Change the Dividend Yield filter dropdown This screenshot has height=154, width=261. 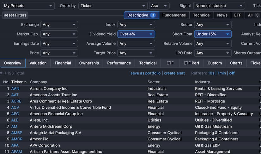tap(136, 34)
